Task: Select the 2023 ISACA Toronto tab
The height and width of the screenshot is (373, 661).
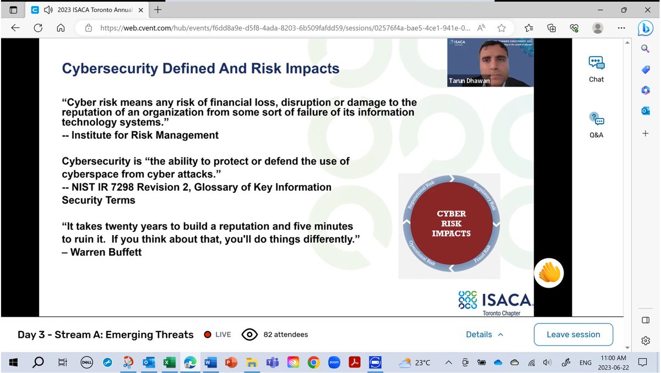Action: [86, 9]
